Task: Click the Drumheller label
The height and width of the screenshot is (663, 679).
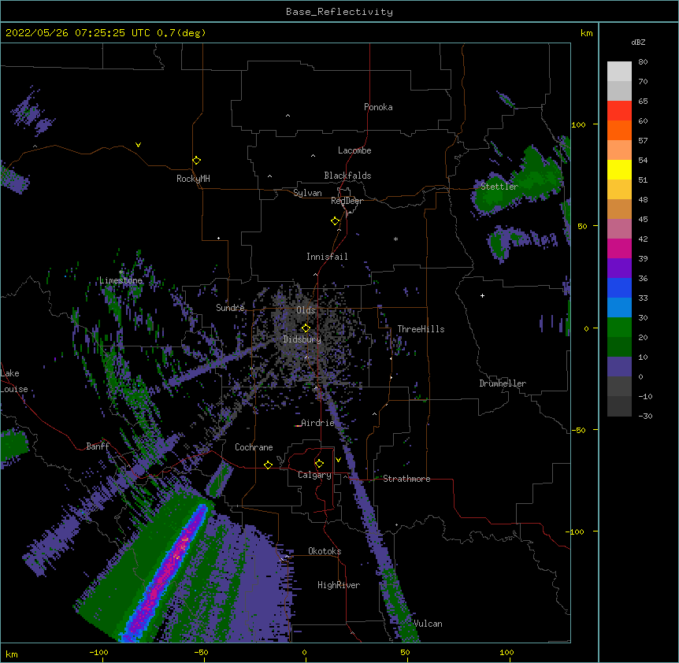Action: point(503,383)
